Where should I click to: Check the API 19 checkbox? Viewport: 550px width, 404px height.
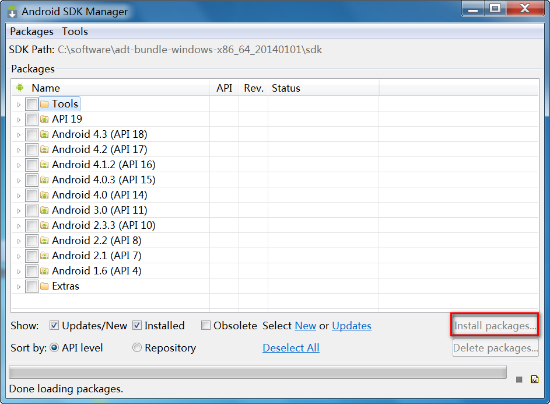tap(31, 119)
